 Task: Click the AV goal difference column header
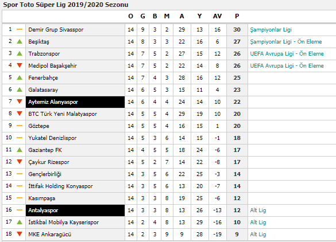[217, 16]
